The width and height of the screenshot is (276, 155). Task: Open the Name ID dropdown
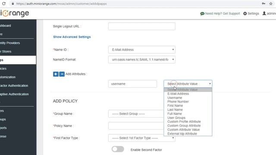click(x=142, y=50)
